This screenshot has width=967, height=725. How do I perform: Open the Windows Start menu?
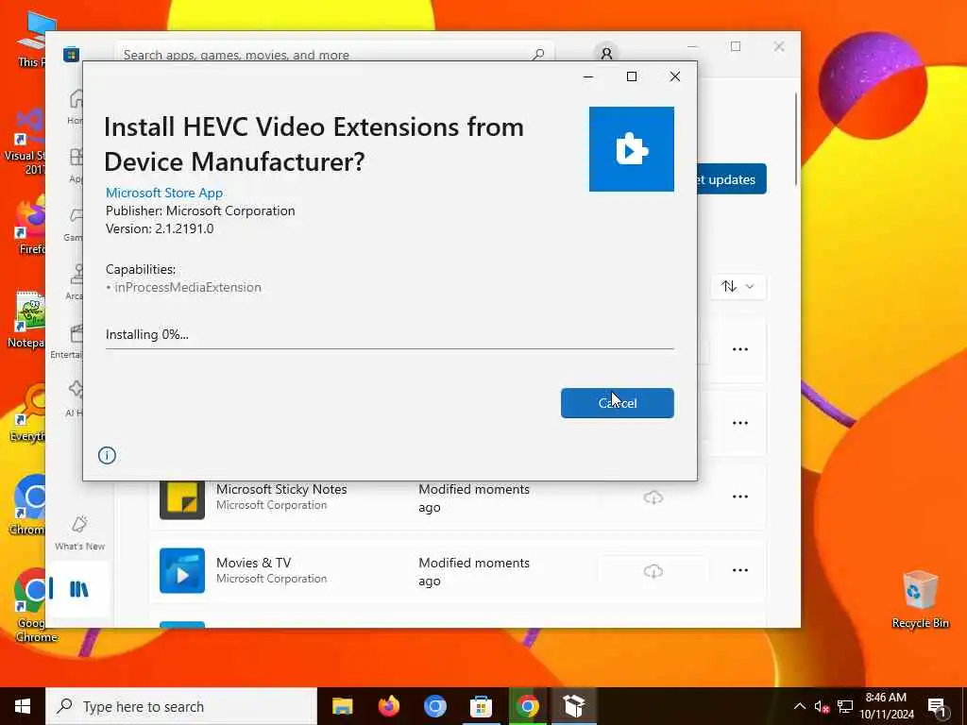pos(23,706)
